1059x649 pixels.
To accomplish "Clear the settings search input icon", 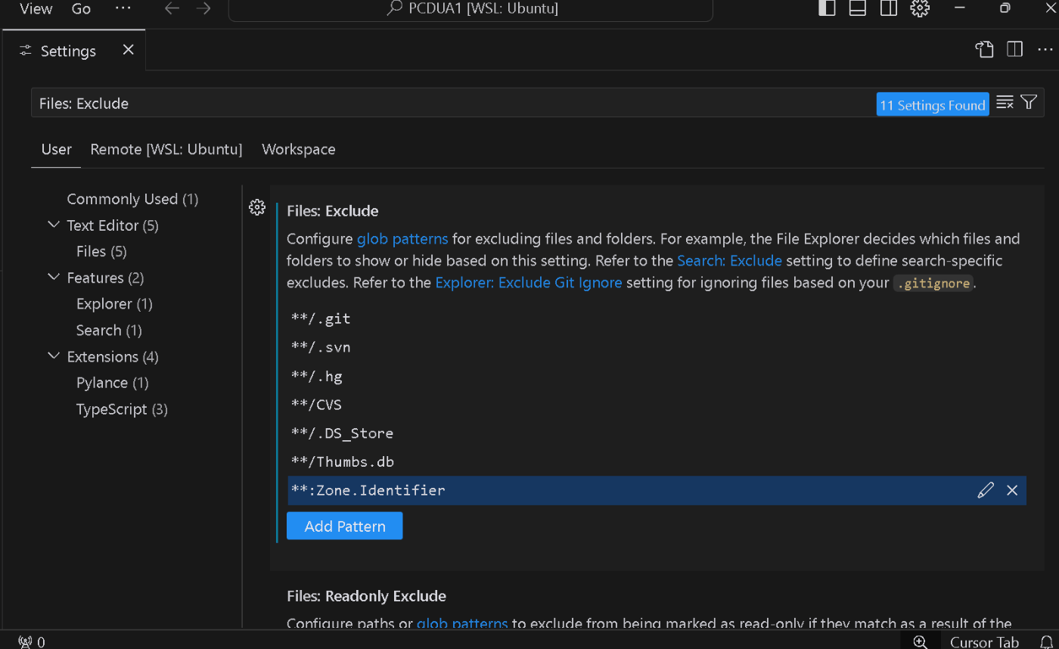I will (x=1004, y=101).
